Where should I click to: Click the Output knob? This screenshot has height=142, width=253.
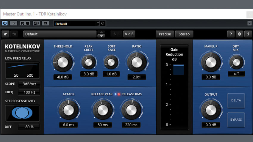(x=211, y=110)
